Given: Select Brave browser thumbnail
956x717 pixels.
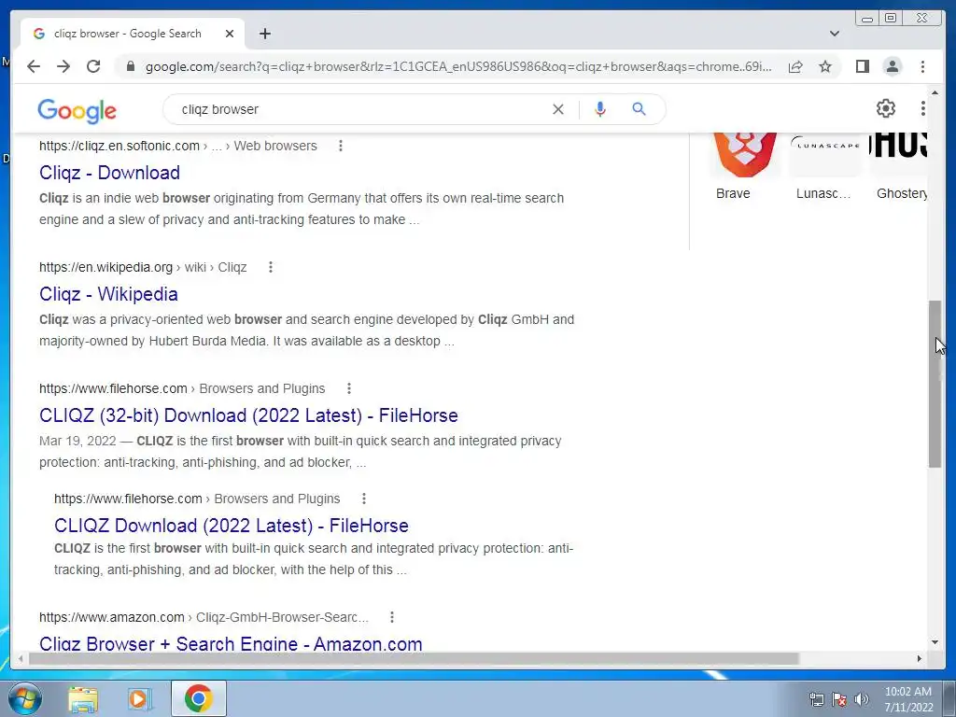Looking at the screenshot, I should [x=745, y=166].
